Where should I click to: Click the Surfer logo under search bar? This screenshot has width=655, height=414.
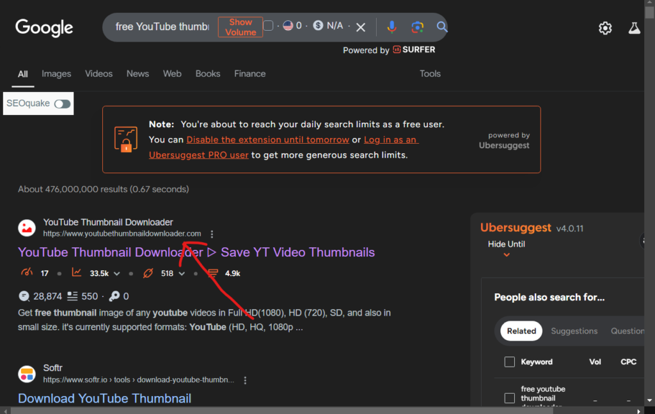pos(414,50)
